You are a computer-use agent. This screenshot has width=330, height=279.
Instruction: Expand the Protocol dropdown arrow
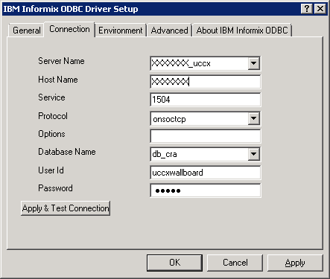(253, 118)
